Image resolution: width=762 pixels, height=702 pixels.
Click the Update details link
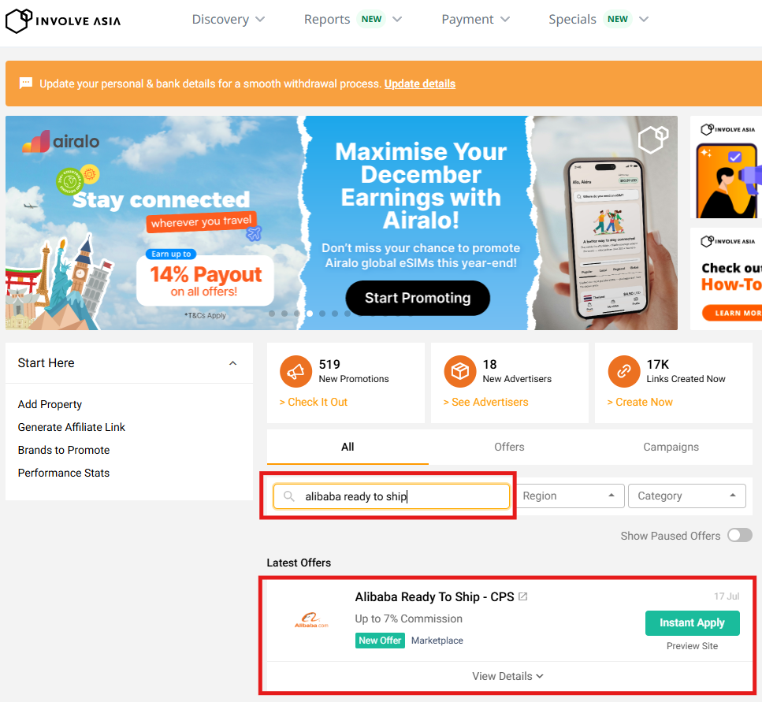pyautogui.click(x=419, y=84)
